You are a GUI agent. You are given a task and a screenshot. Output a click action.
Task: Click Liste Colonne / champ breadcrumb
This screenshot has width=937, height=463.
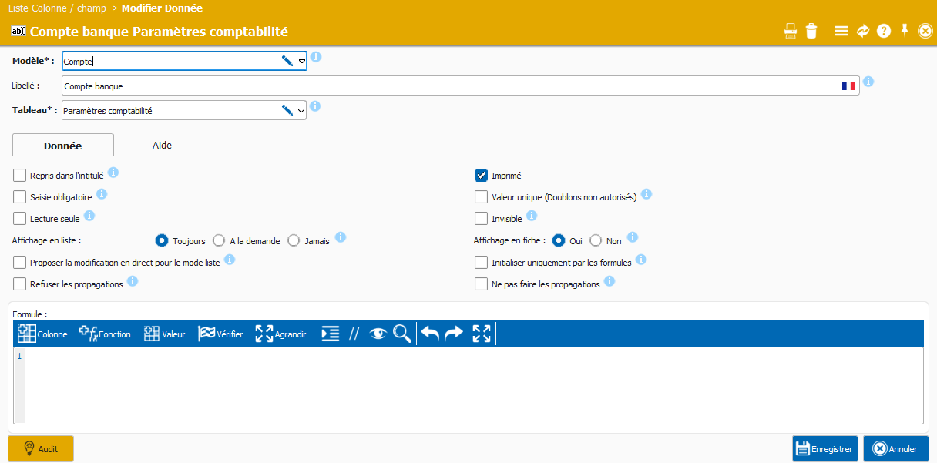57,8
